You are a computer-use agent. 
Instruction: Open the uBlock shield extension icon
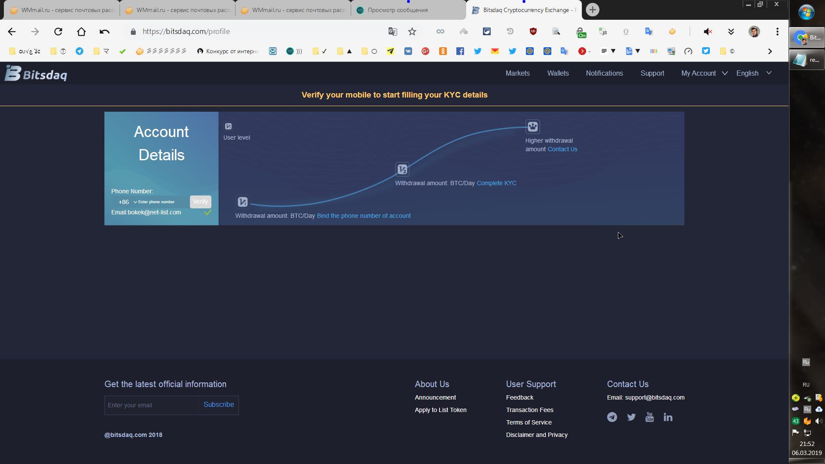(x=533, y=31)
